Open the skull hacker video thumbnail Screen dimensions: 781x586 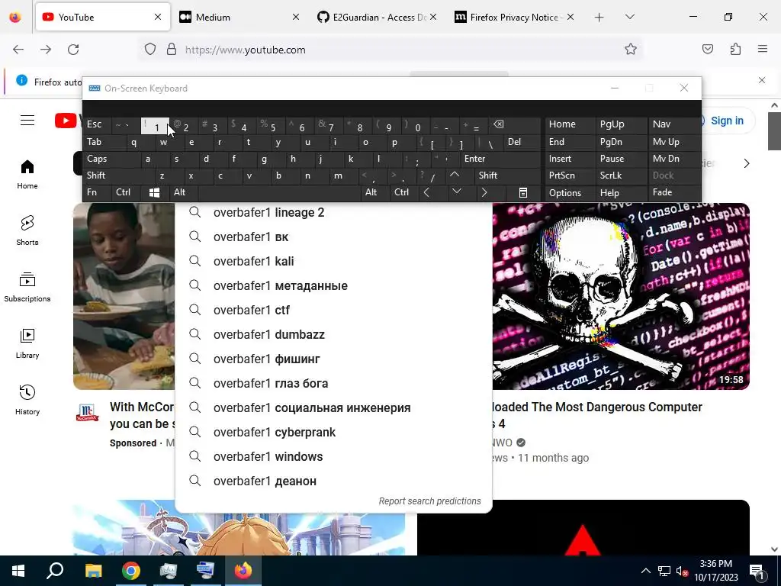click(x=621, y=296)
